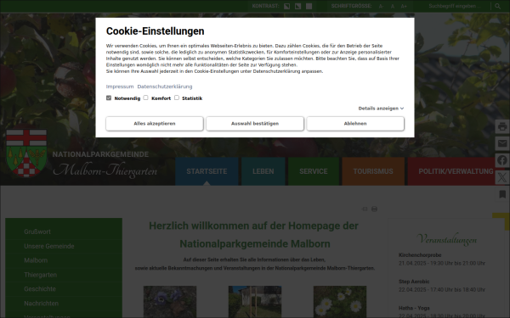Open the Facebook icon in right sidebar

click(x=502, y=160)
